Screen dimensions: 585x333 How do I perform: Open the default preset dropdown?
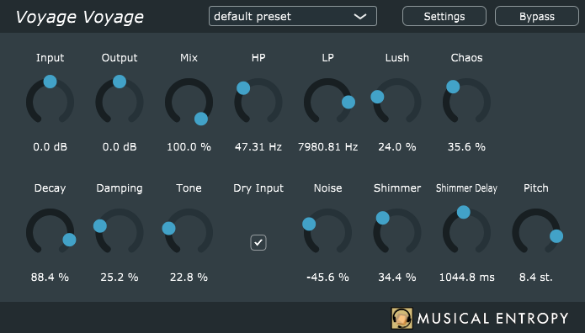[293, 17]
